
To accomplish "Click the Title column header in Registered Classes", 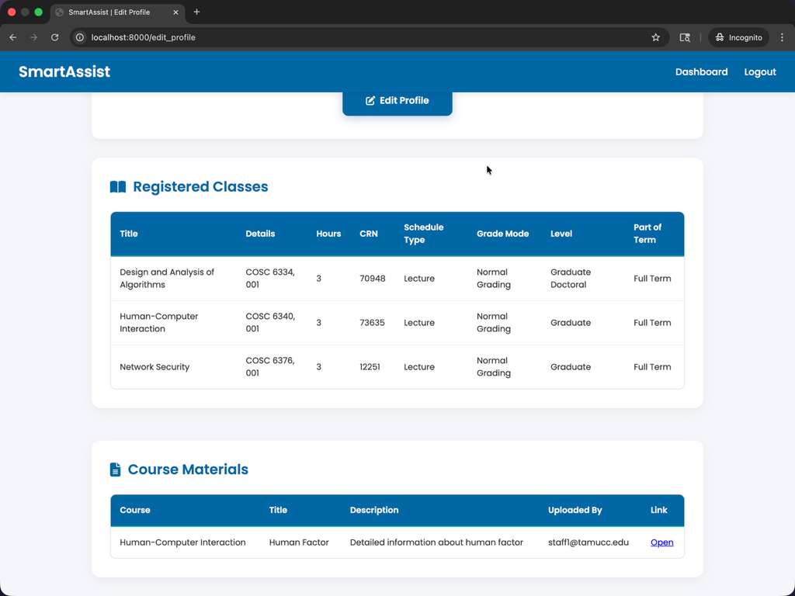I will click(129, 234).
